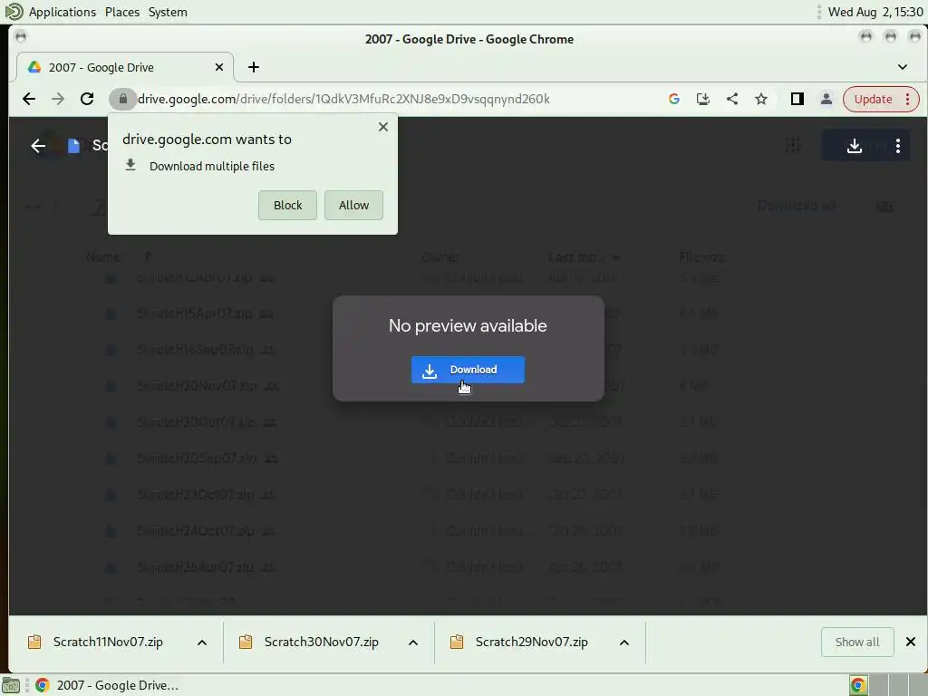Screen dimensions: 928x696
Task: Click the blue Download button in preview dialog
Action: [468, 370]
